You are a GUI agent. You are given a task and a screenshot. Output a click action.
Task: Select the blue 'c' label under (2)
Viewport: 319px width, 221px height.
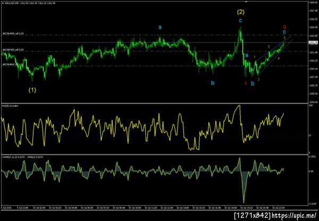coord(240,21)
